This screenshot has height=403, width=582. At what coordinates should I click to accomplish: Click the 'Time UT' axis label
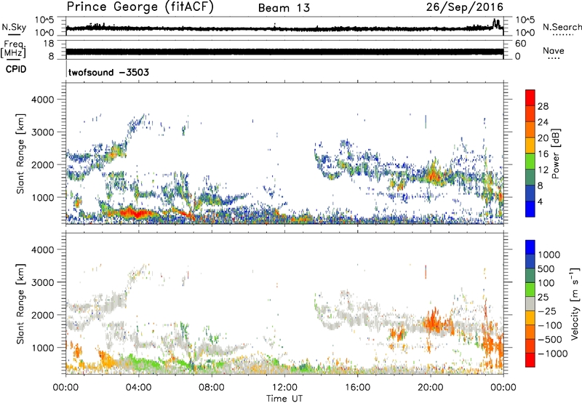click(284, 399)
